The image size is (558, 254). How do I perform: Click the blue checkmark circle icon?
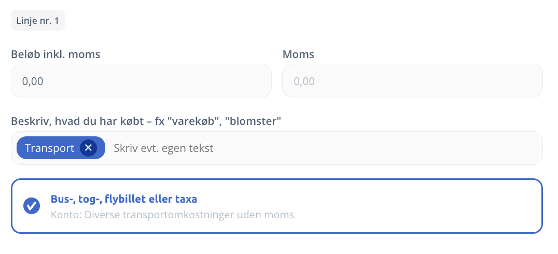[x=32, y=206]
